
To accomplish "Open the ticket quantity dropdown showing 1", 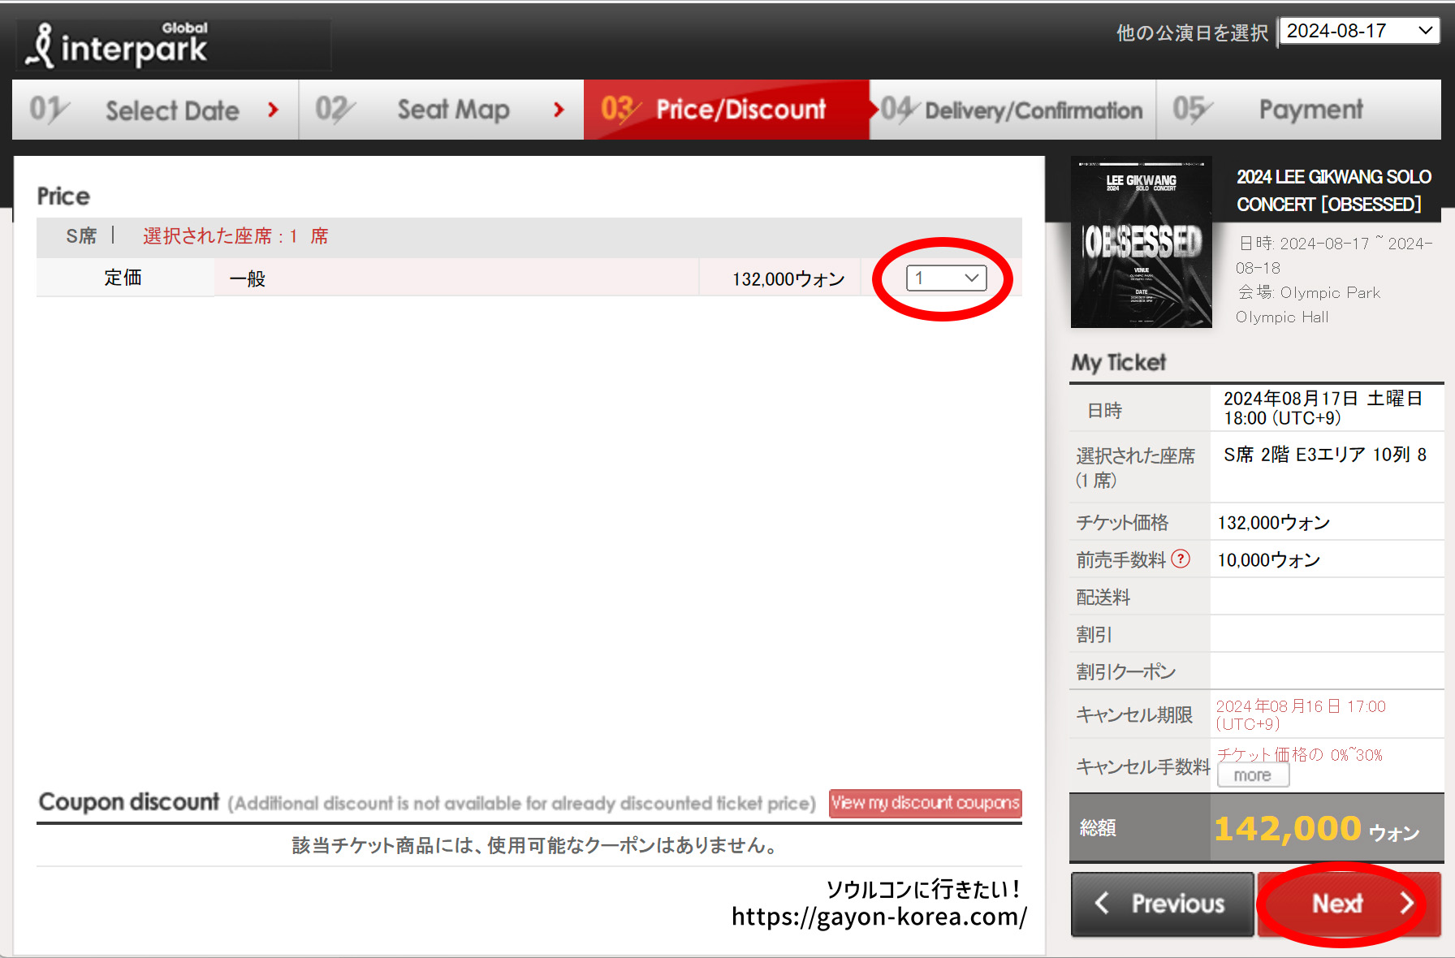I will 946,278.
